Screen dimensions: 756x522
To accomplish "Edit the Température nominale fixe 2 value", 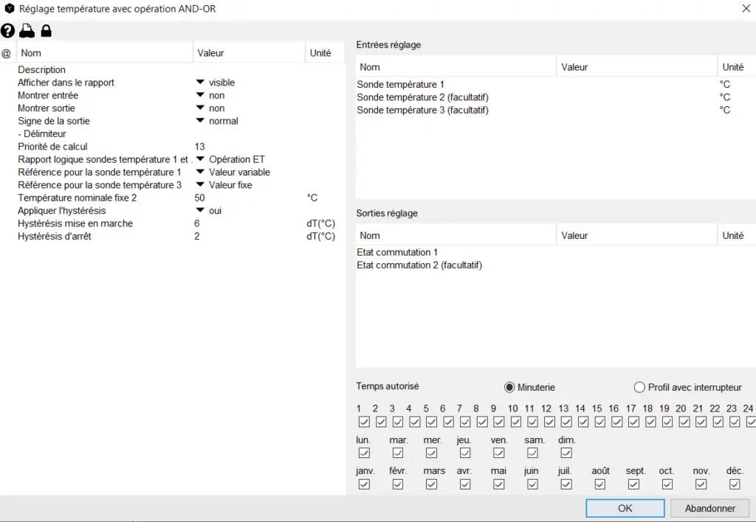I will [x=201, y=198].
